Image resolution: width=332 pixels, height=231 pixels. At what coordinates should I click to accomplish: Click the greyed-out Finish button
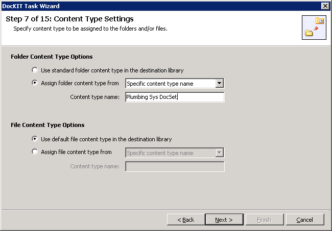pyautogui.click(x=264, y=219)
